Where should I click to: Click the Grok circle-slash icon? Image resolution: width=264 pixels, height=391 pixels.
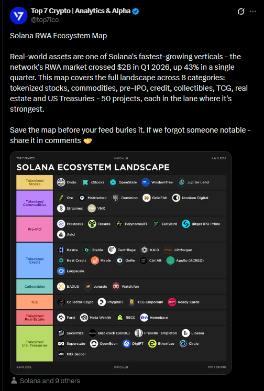[241, 12]
